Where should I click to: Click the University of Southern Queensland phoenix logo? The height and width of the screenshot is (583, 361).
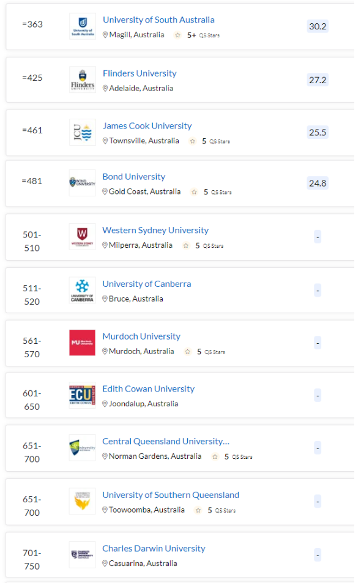83,501
